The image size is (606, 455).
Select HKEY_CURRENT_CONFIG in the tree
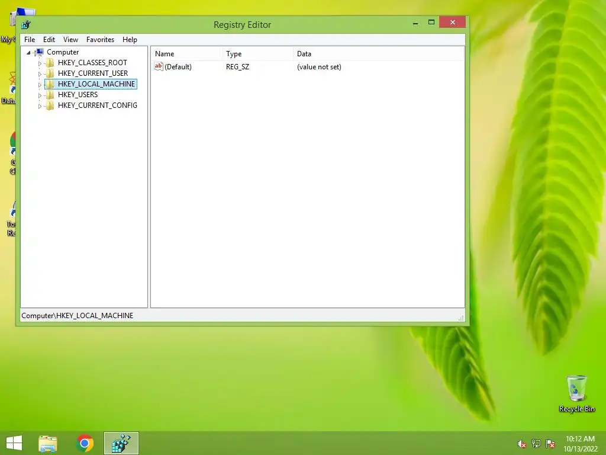click(x=98, y=105)
